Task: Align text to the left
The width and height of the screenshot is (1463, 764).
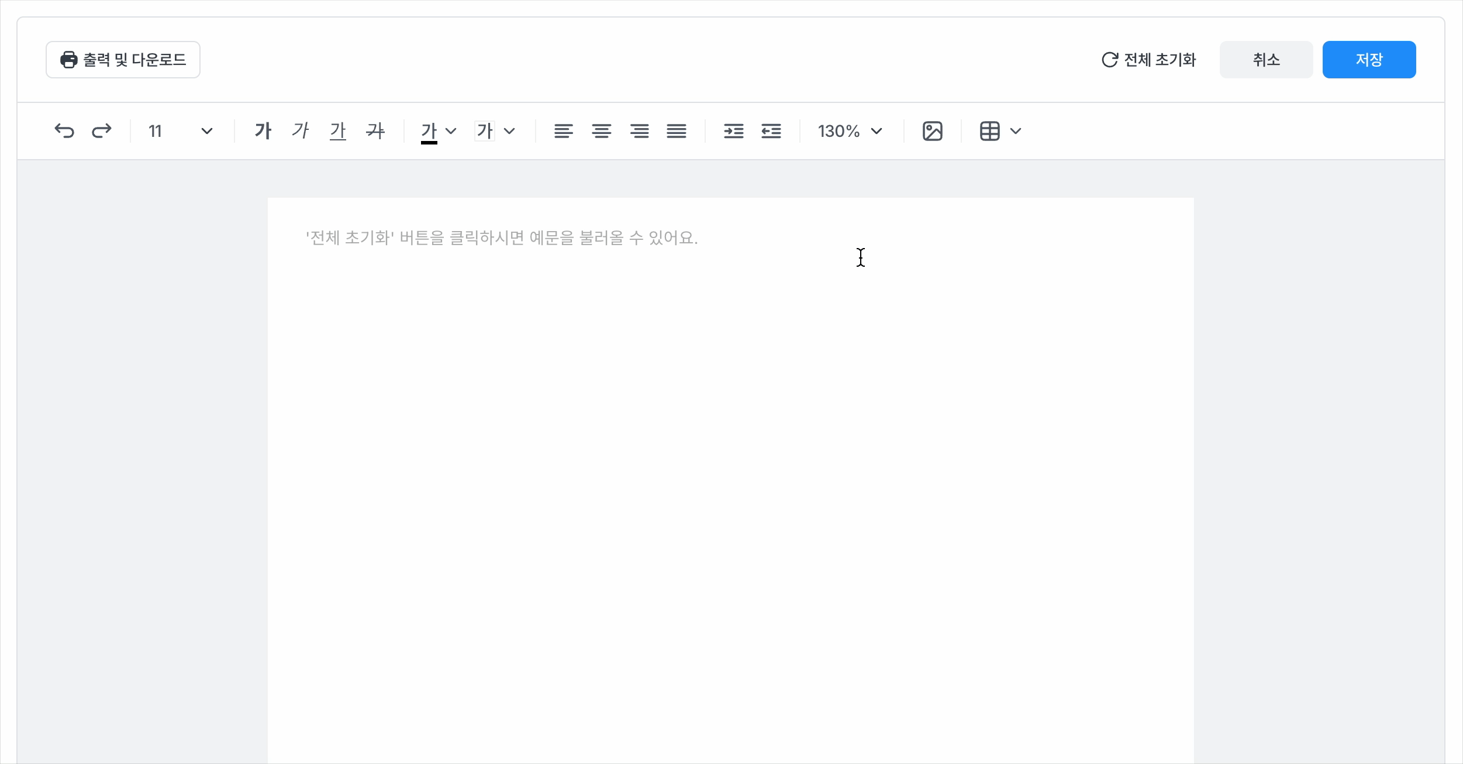Action: coord(564,131)
